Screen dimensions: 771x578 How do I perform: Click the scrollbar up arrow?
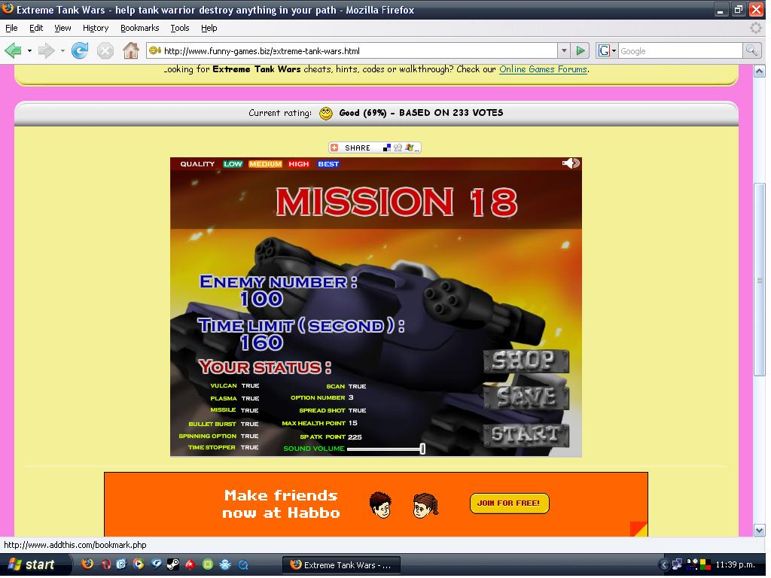coord(760,71)
